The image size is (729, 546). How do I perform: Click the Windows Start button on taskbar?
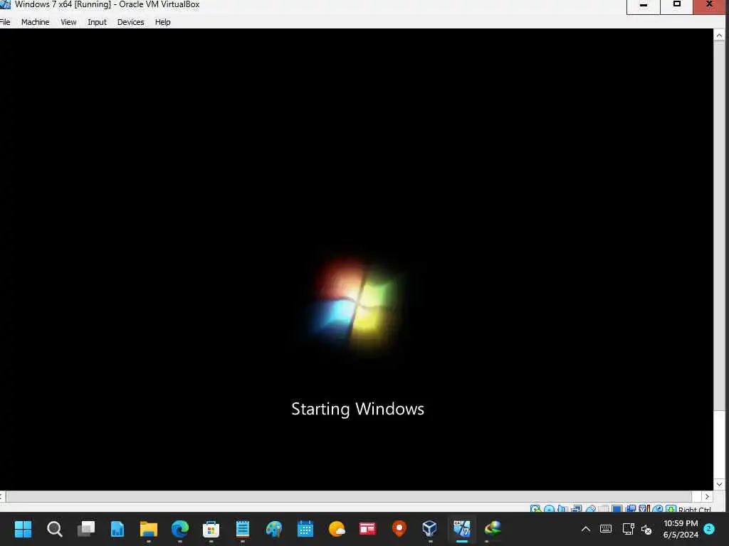tap(23, 529)
